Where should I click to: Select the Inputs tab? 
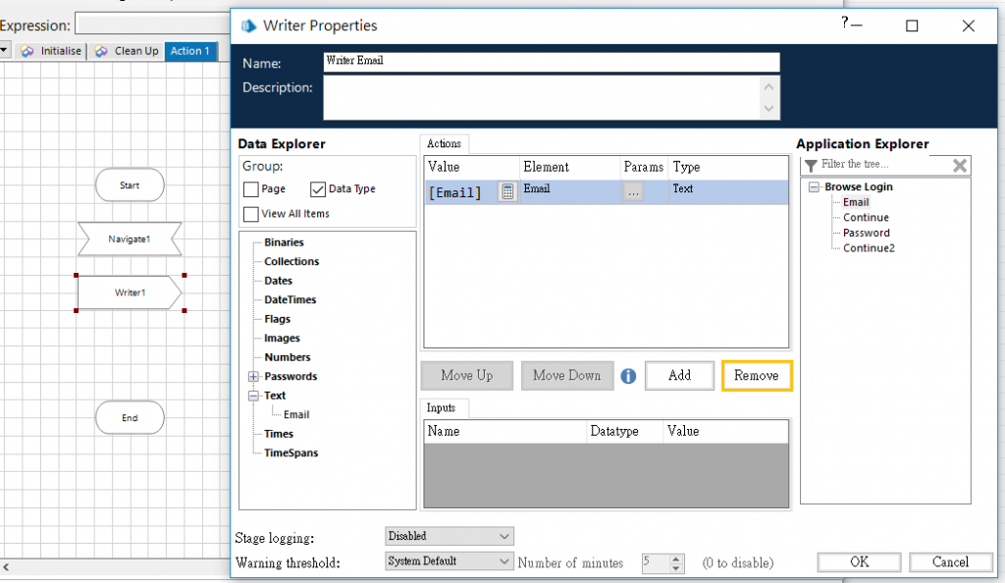pyautogui.click(x=441, y=408)
